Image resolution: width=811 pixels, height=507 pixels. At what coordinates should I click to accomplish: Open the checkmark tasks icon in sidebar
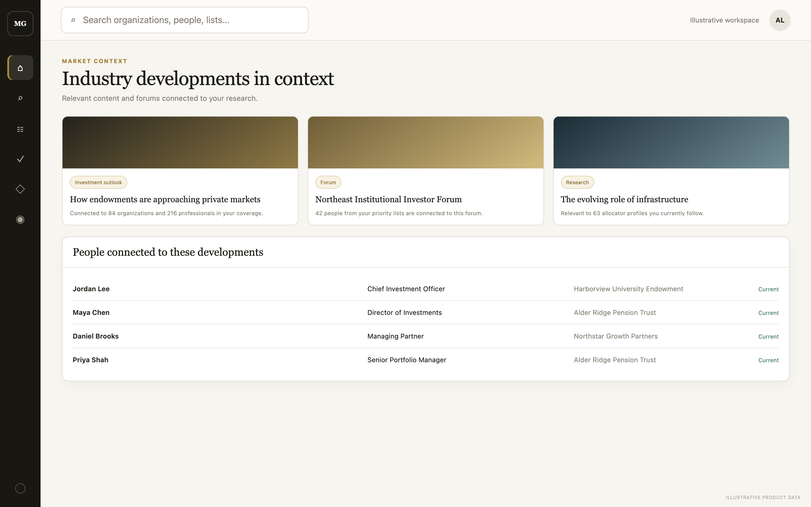pos(20,159)
